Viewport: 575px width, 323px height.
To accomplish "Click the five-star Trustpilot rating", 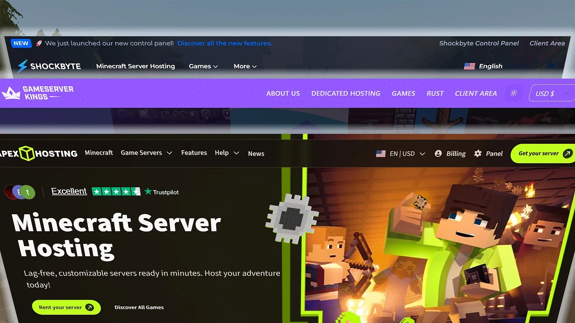I will (x=116, y=192).
